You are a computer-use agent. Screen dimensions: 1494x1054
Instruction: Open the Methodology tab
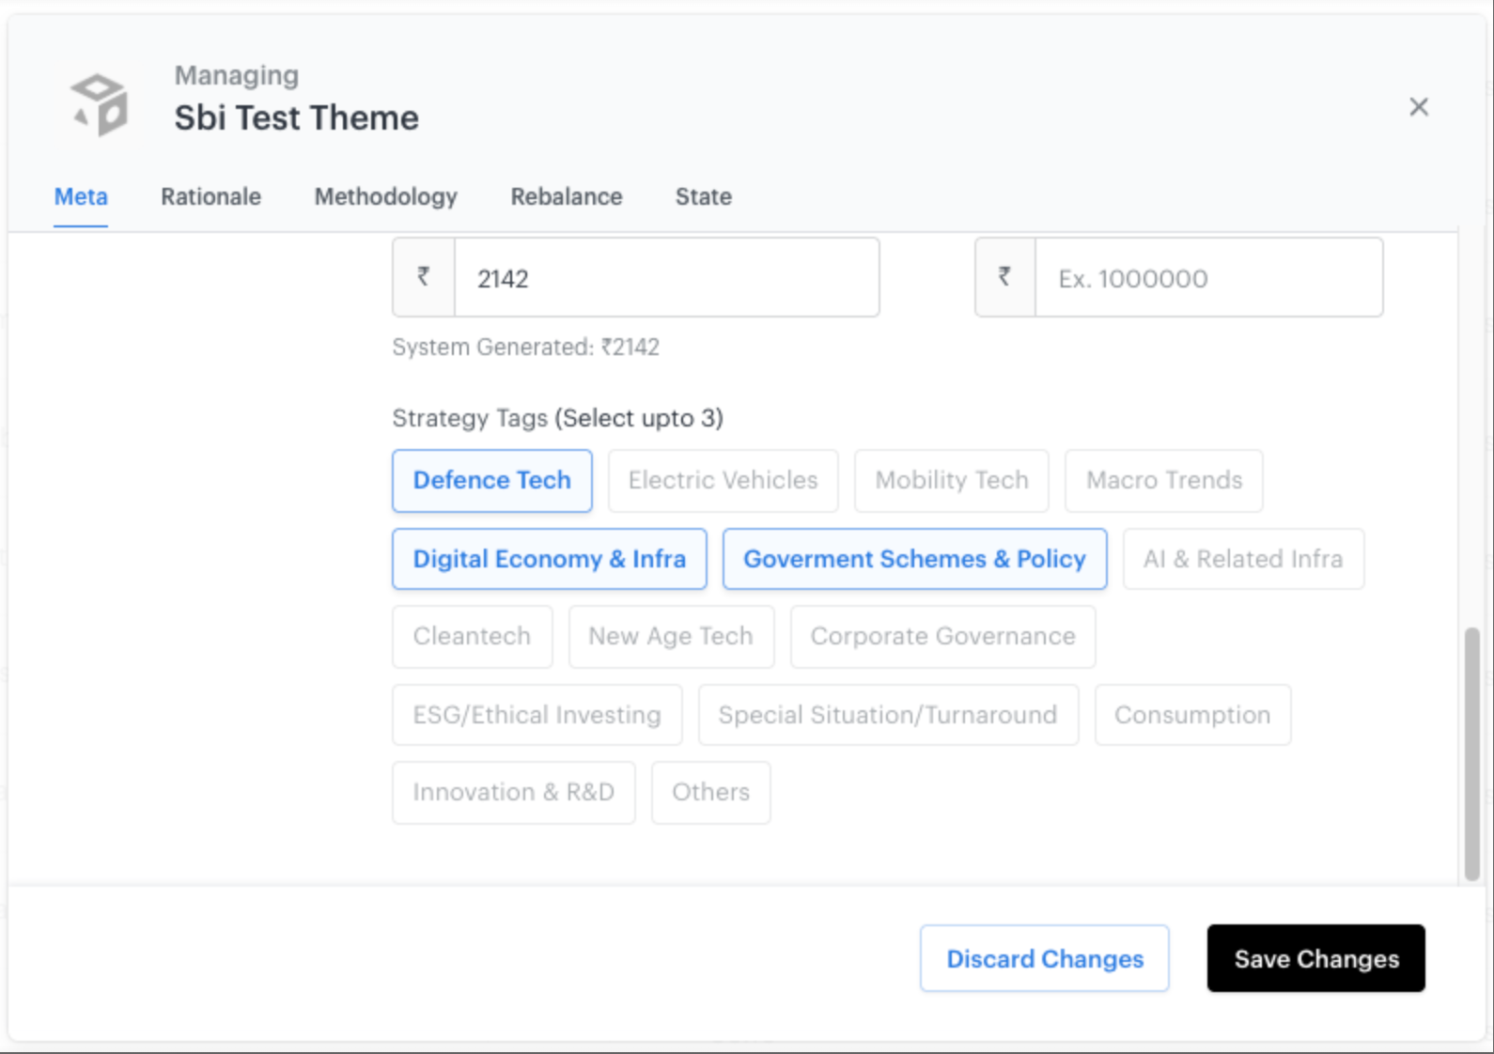click(x=385, y=197)
